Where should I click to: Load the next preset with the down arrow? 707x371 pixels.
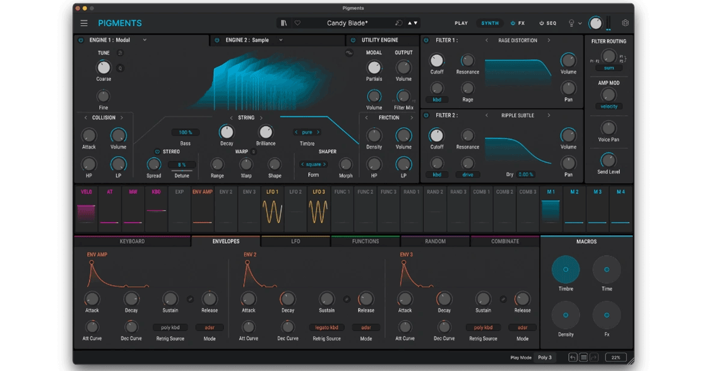coord(416,23)
